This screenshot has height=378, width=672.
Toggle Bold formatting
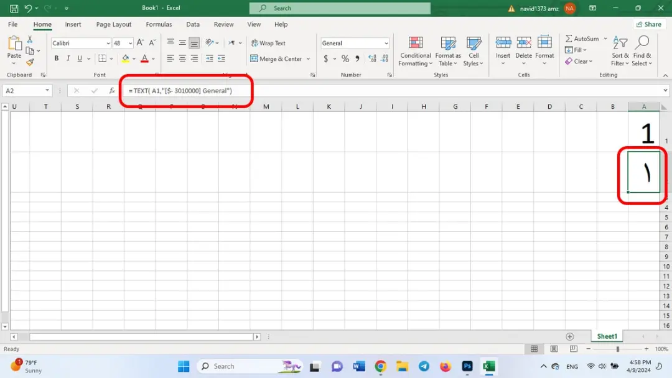[x=56, y=58]
